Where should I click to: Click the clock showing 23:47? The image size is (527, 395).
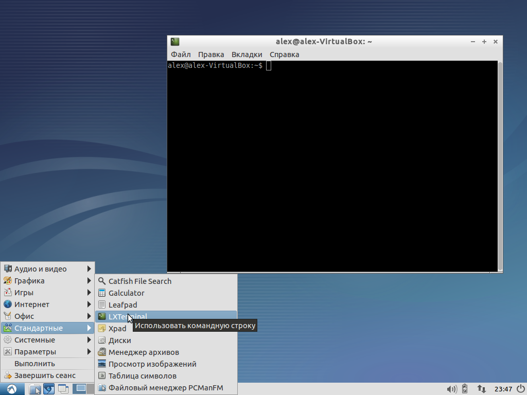(503, 389)
